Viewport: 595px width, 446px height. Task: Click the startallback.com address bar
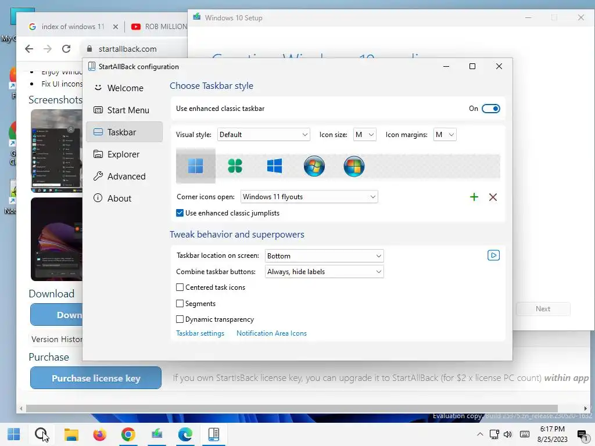[133, 49]
